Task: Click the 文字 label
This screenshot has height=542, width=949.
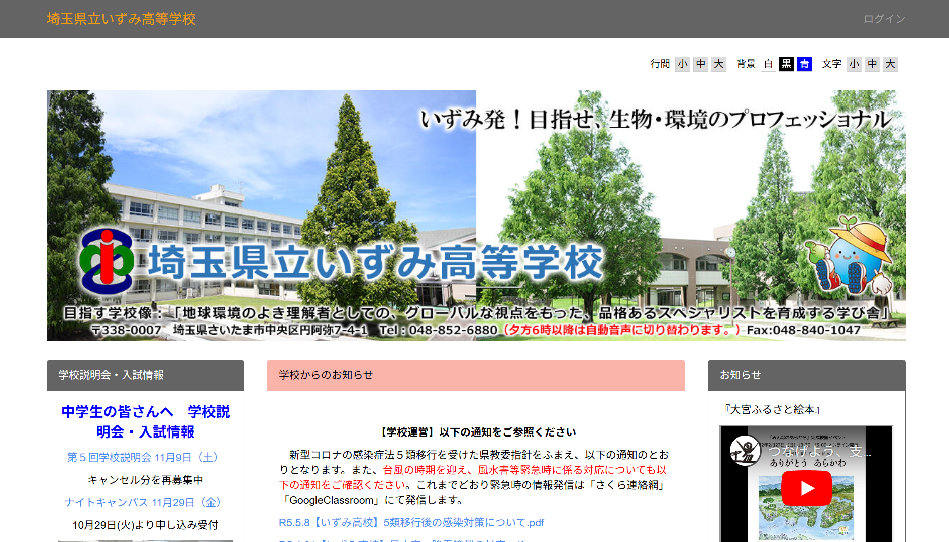Action: [831, 64]
